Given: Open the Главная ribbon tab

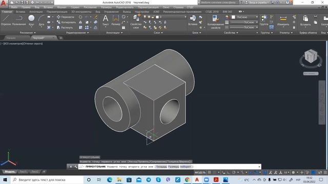Looking at the screenshot, I should click(7, 12).
